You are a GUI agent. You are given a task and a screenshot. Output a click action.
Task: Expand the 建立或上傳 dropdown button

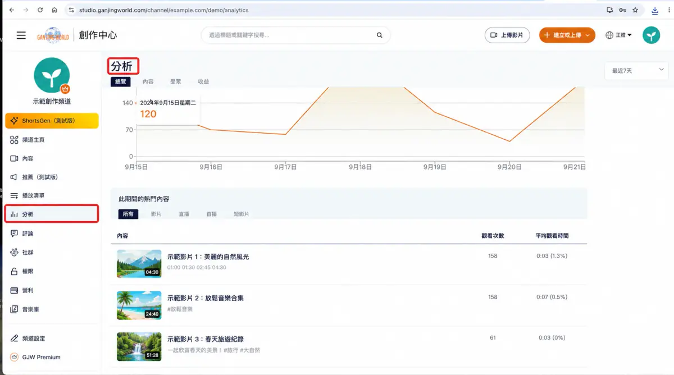coord(567,35)
